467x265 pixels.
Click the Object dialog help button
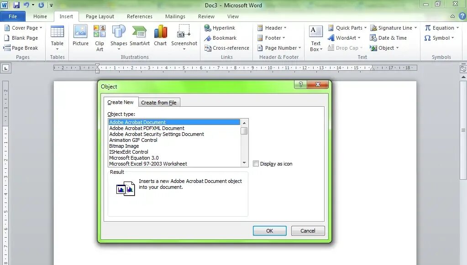[300, 84]
